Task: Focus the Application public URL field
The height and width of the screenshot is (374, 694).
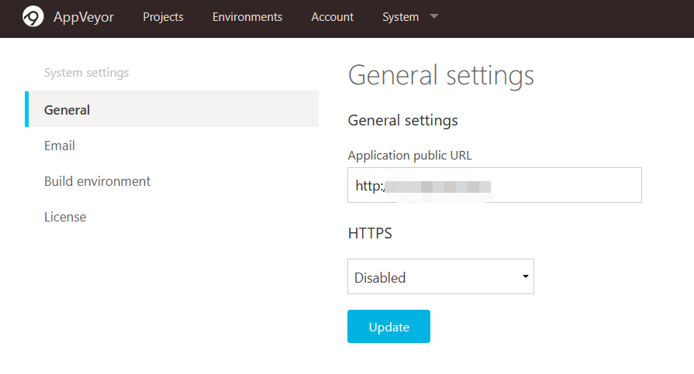Action: pos(494,186)
